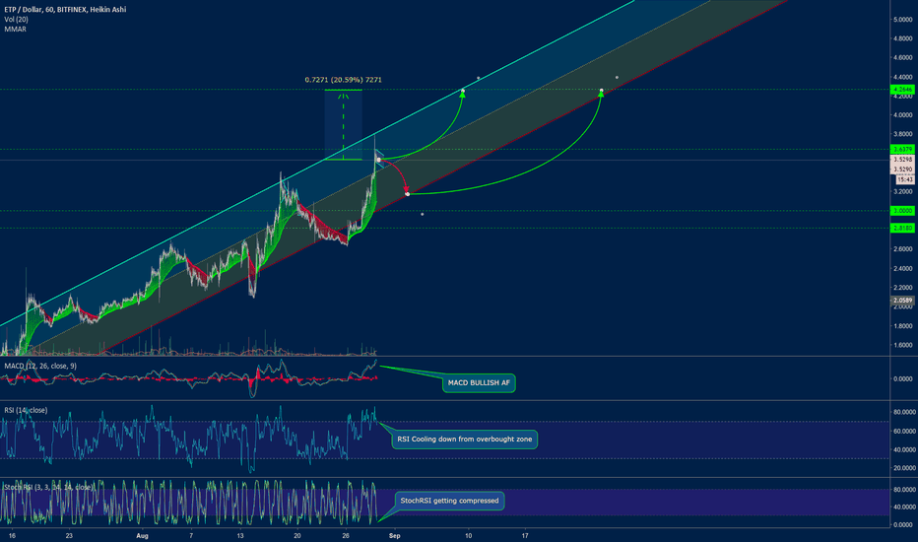Click the 2.0589 grey price tag
The image size is (918, 542).
coord(902,300)
